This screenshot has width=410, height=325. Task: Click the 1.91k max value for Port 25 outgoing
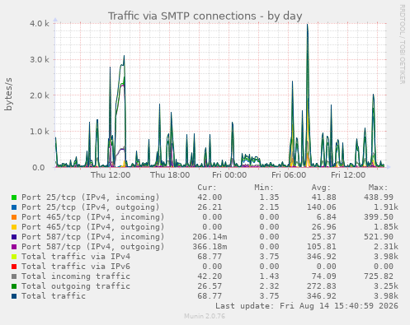click(386, 207)
